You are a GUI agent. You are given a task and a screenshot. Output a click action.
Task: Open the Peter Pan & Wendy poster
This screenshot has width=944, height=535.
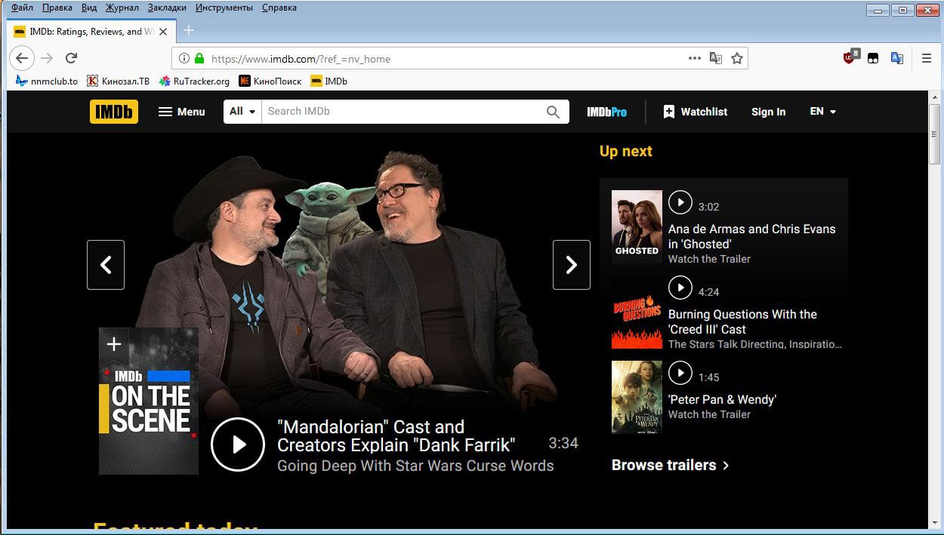(x=637, y=397)
